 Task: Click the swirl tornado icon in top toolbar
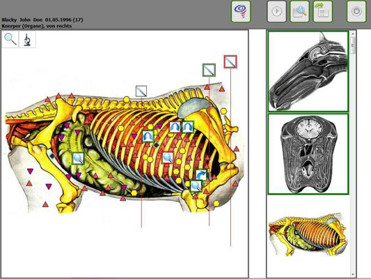[x=241, y=11]
